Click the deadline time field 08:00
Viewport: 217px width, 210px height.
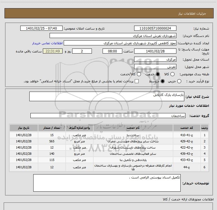(112, 51)
